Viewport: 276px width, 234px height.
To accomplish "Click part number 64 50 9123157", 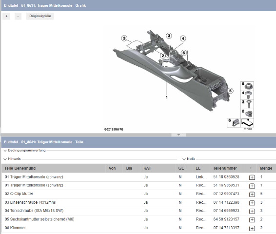I will coord(226,219).
